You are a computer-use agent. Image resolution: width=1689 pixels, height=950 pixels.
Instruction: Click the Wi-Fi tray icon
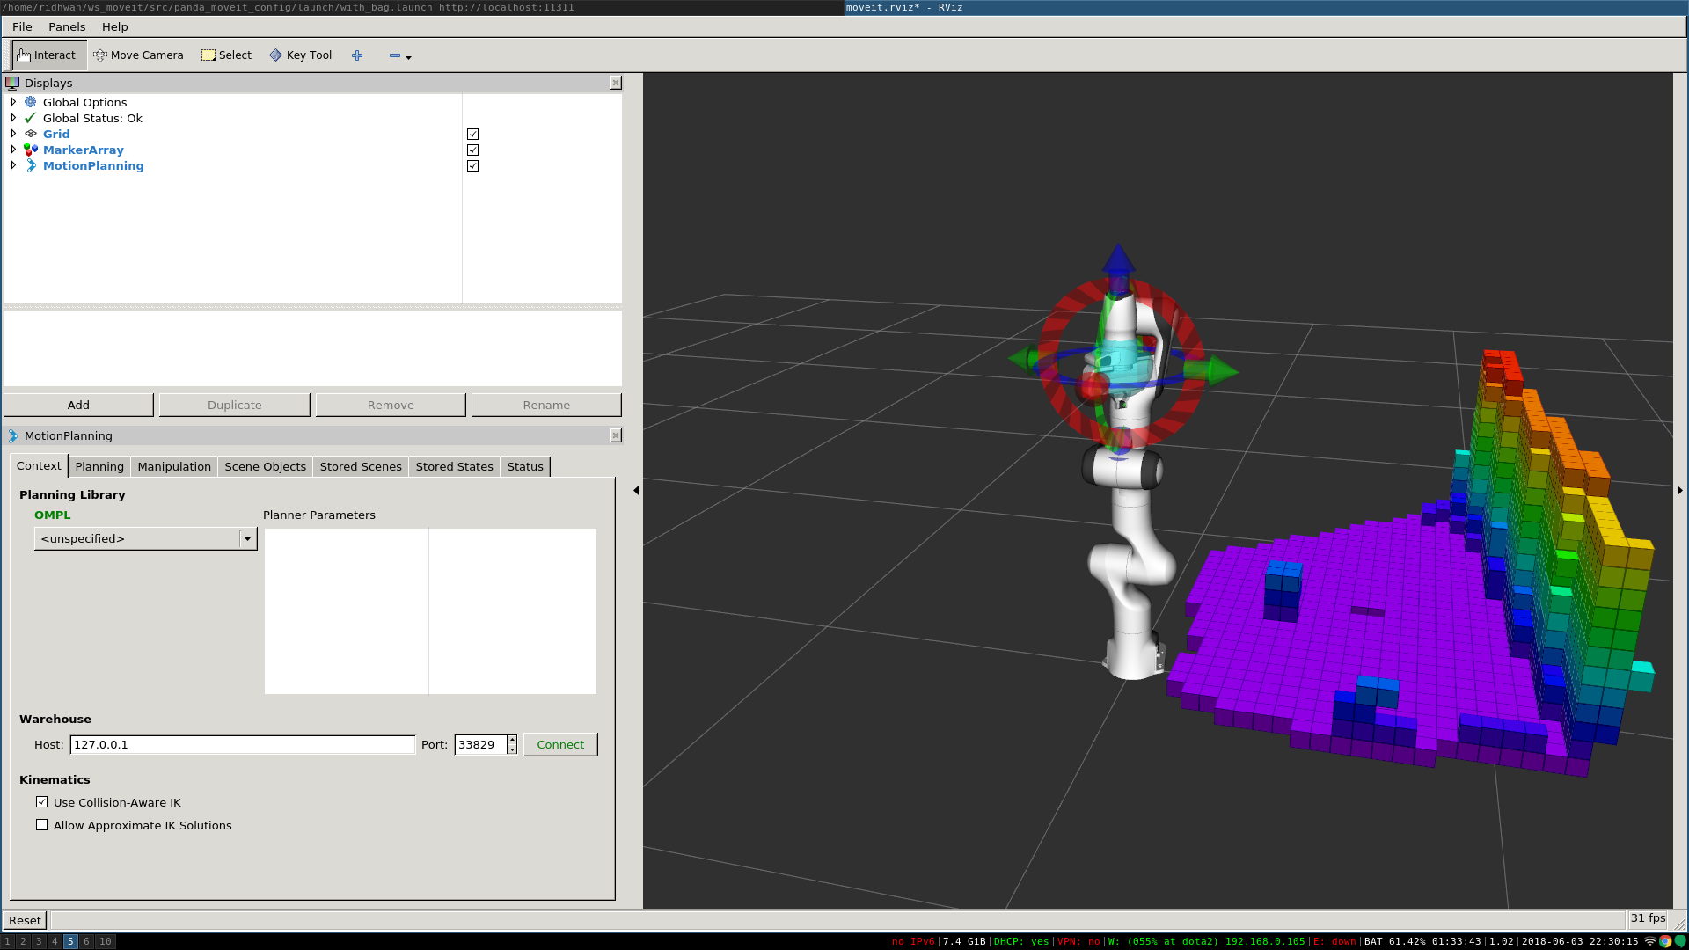(1650, 941)
